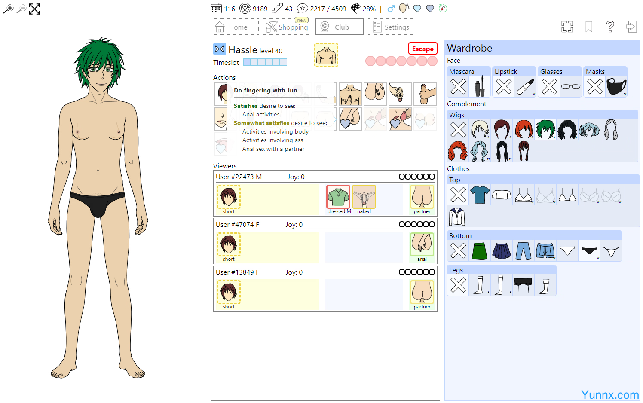Click the logout exit icon
The image size is (643, 403).
631,27
